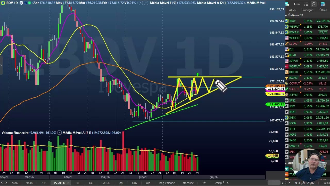Click the tab overflow left arrow after comp
This screenshot has width=330, height=186.
click(x=227, y=183)
